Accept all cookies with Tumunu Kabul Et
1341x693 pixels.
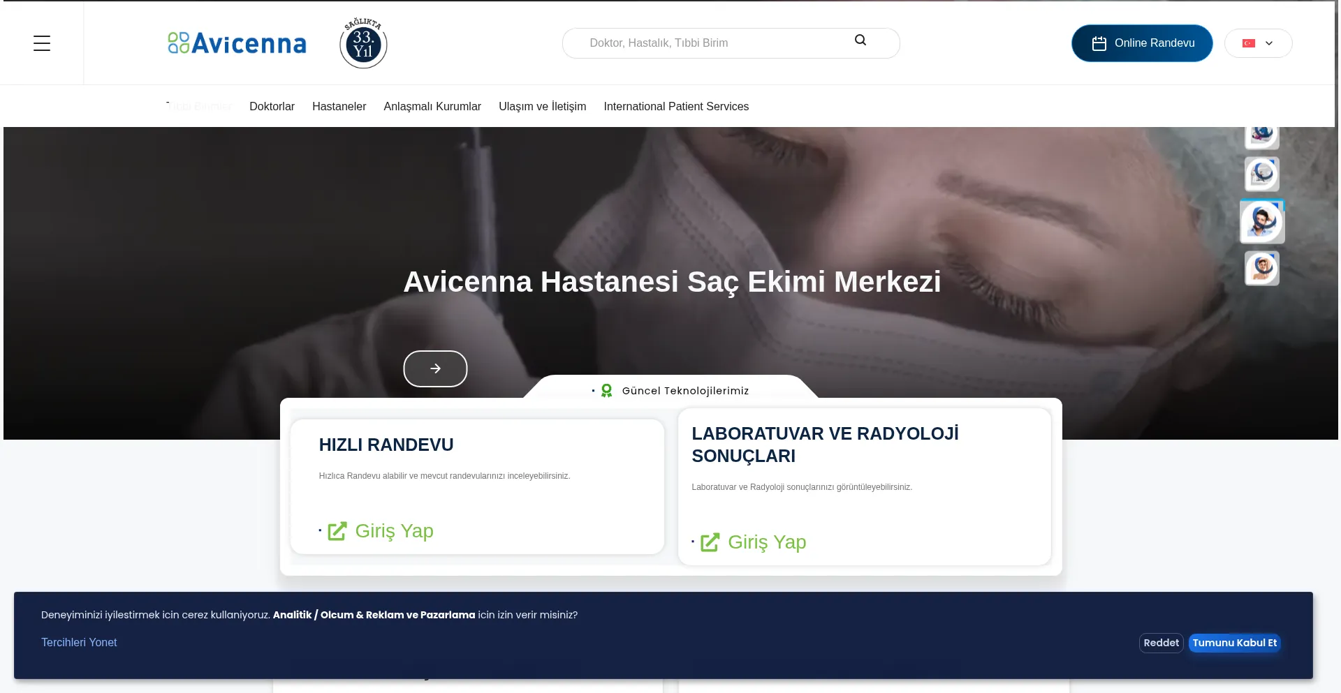coord(1234,643)
